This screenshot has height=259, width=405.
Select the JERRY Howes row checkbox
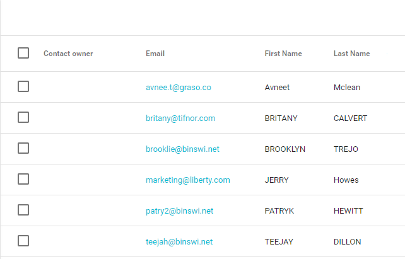tap(23, 179)
